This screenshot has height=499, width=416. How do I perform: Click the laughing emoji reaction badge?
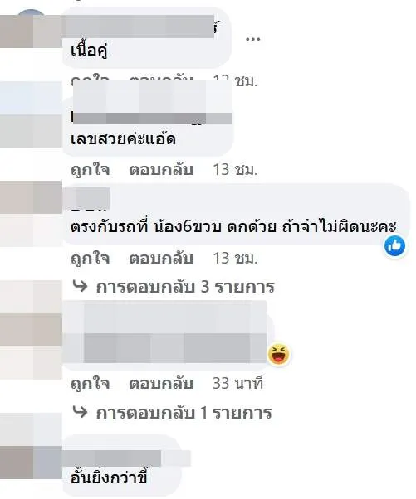[x=279, y=354]
